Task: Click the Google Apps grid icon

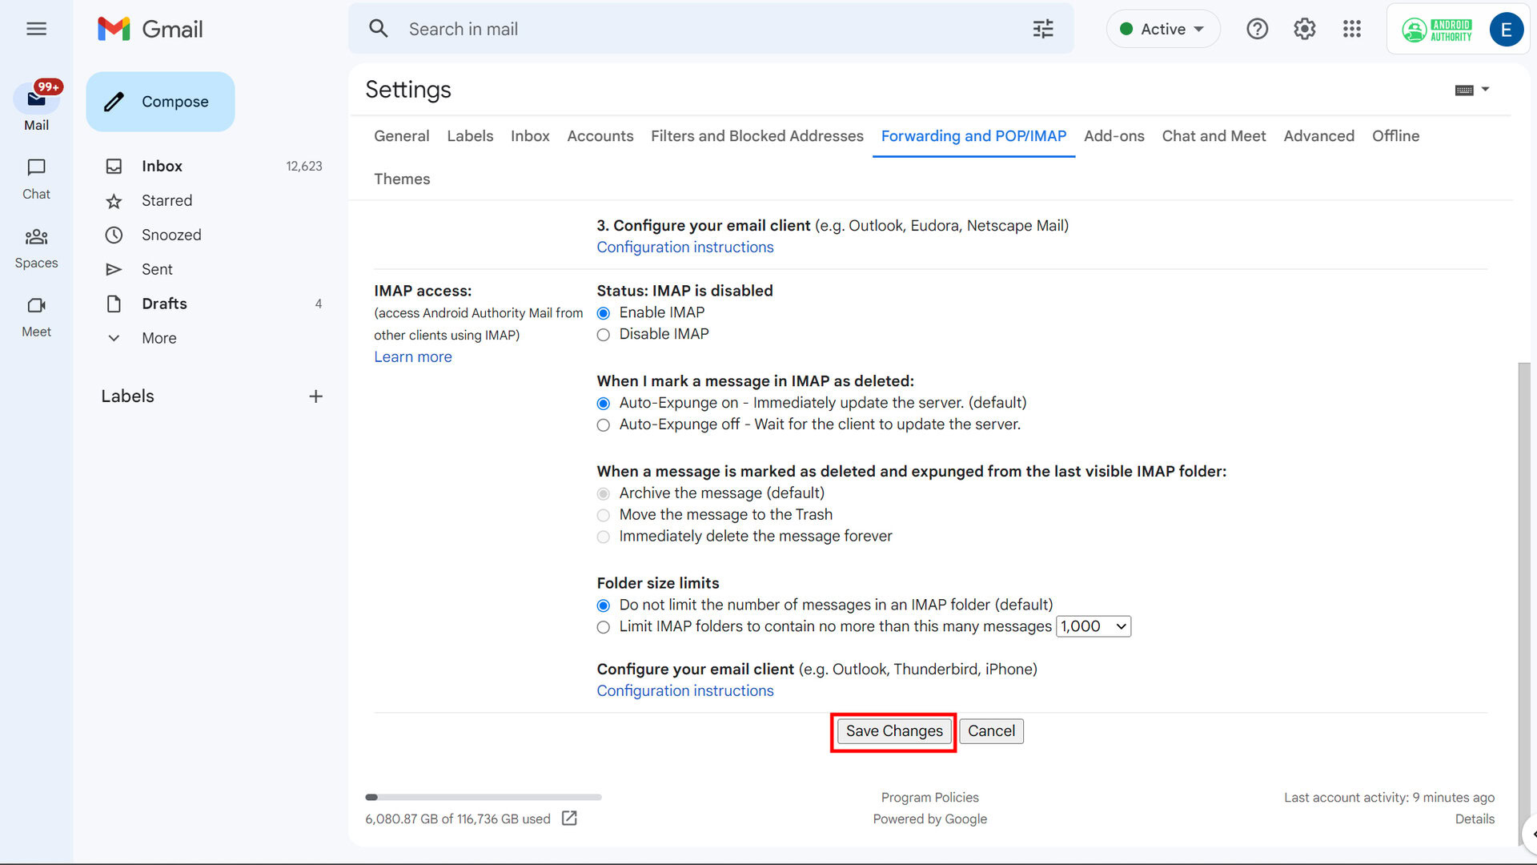Action: [x=1352, y=29]
